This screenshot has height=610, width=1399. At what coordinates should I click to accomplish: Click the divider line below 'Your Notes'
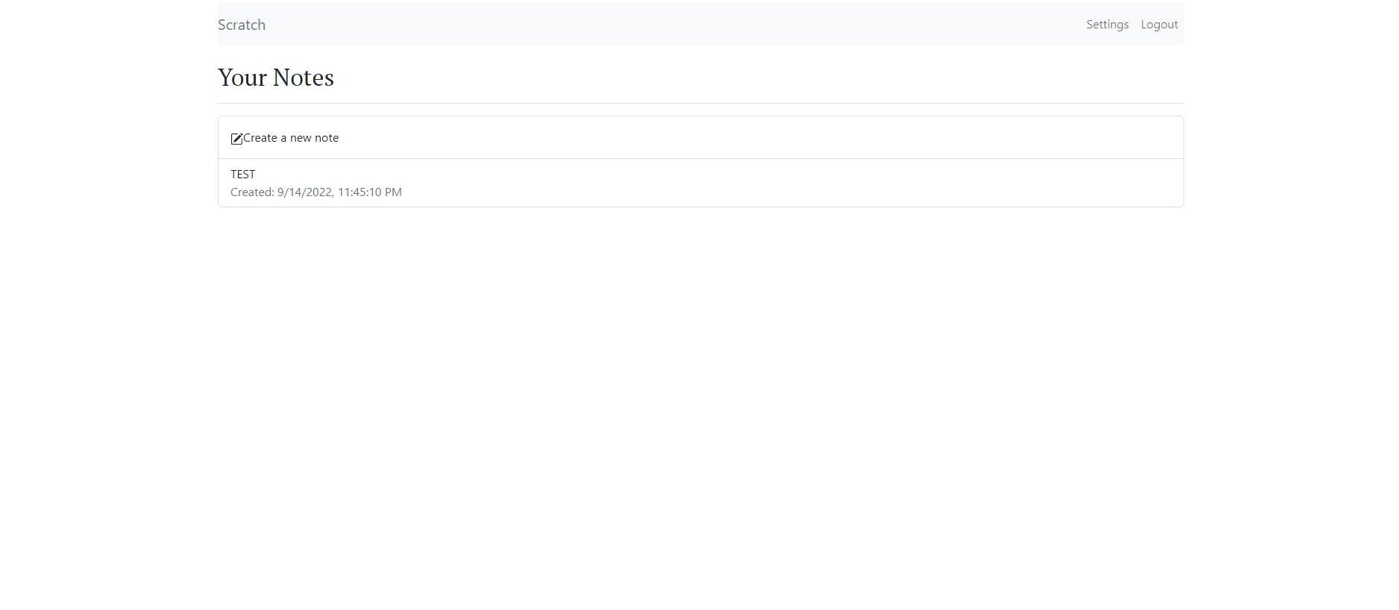700,103
